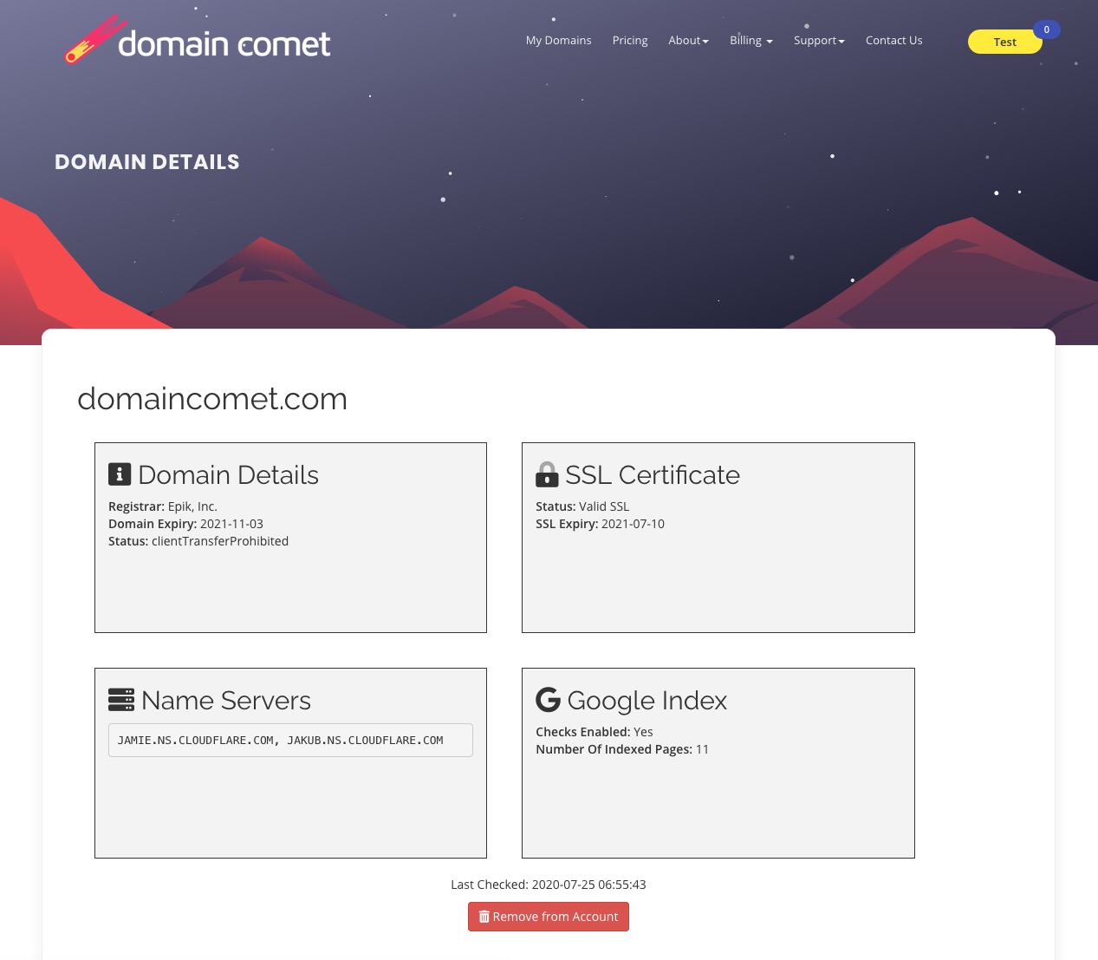Expand the Support dropdown

pos(819,40)
